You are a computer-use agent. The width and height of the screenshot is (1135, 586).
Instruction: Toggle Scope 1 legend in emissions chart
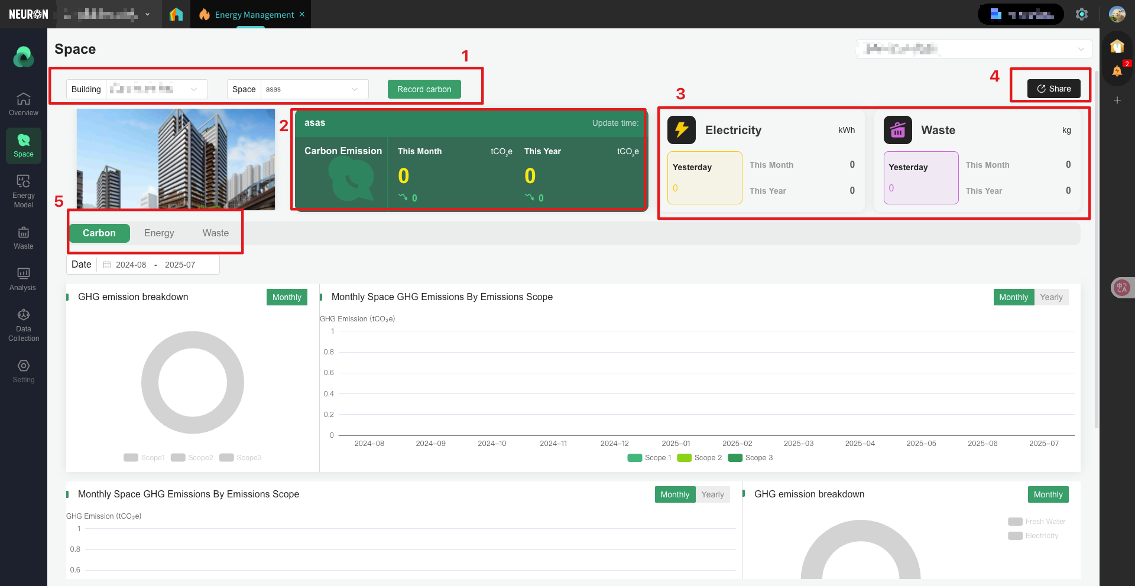pos(649,458)
